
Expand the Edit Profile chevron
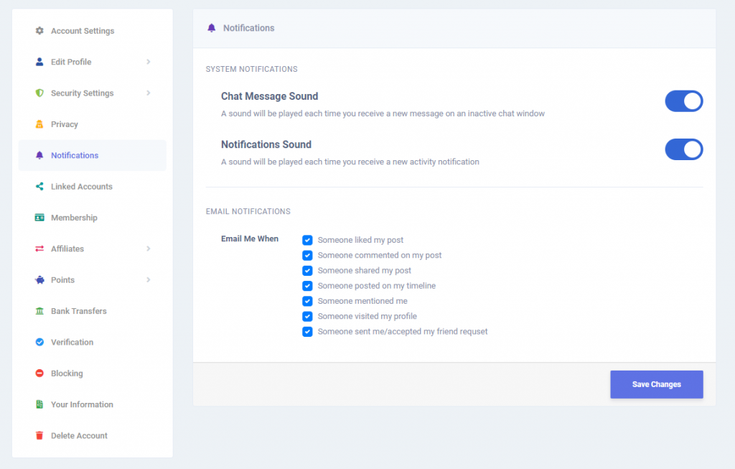pos(148,62)
